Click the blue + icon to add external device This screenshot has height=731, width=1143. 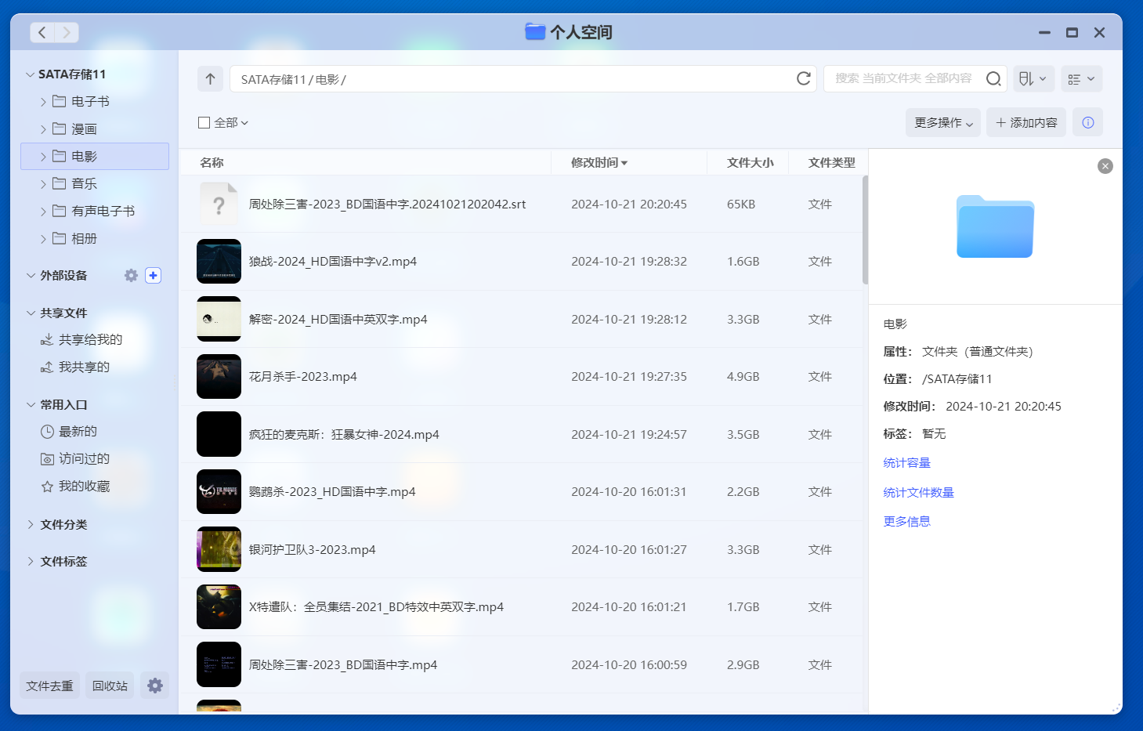click(x=153, y=275)
